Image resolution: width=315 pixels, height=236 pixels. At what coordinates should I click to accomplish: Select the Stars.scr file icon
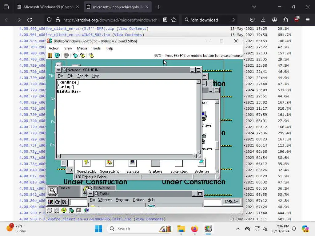133,163
